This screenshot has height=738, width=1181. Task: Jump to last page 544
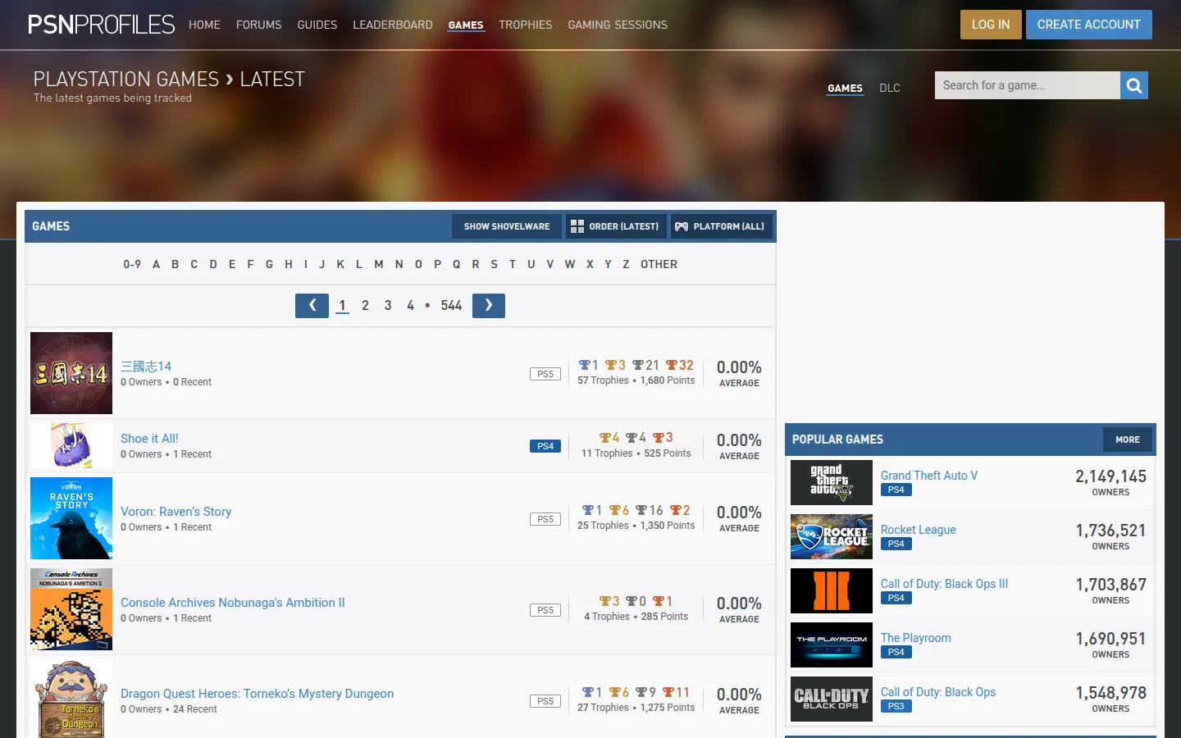(451, 305)
